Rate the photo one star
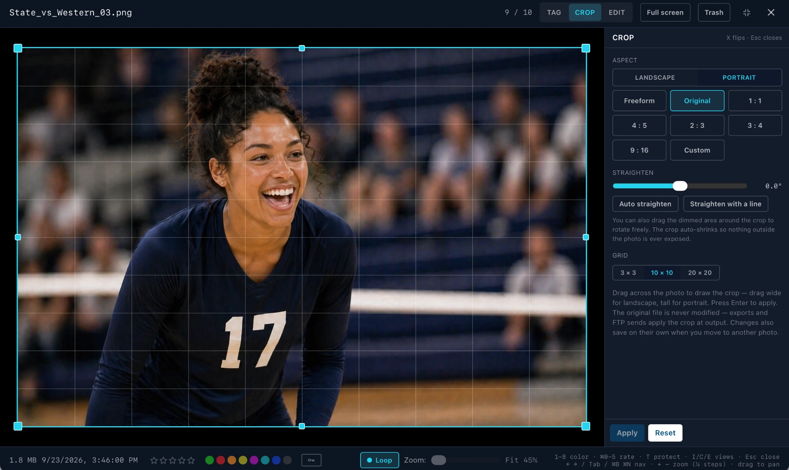Image resolution: width=789 pixels, height=470 pixels. pyautogui.click(x=154, y=460)
